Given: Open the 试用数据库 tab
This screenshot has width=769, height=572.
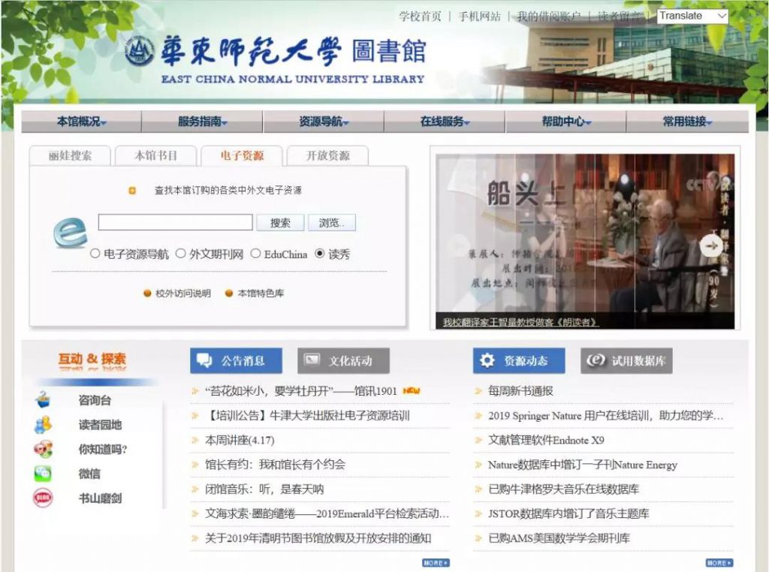Looking at the screenshot, I should pos(626,361).
